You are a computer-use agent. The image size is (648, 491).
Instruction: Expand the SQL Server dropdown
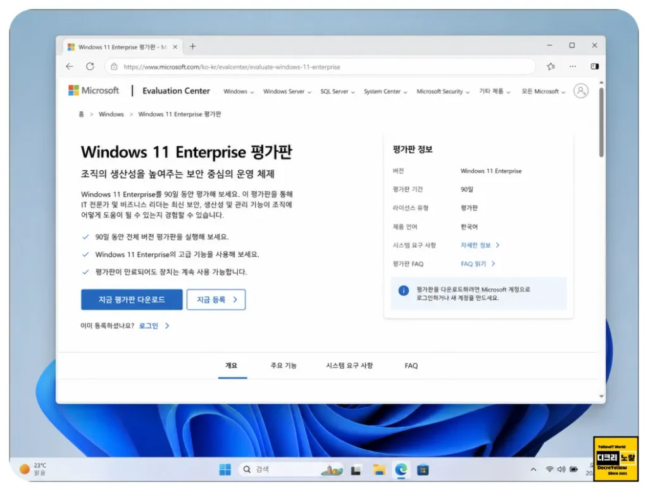coord(337,91)
